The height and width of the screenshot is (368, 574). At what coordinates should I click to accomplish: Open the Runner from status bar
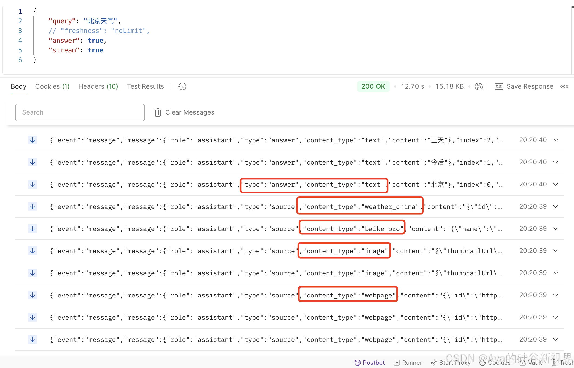click(408, 363)
